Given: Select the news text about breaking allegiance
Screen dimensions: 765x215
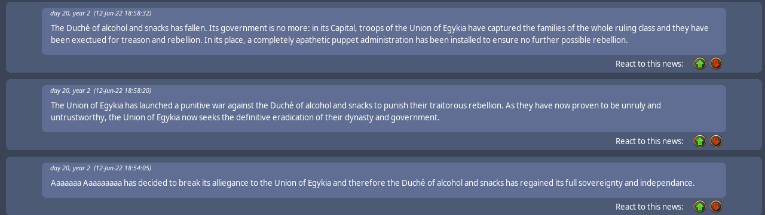Looking at the screenshot, I should pyautogui.click(x=372, y=183).
